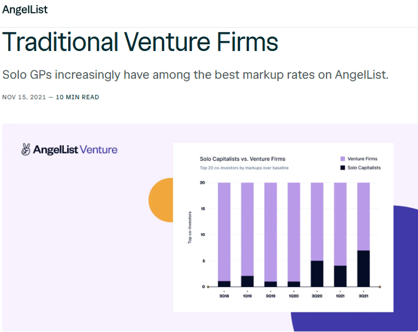Viewport: 418px width, 332px height.
Task: Click the orange circle decoration
Action: (160, 200)
